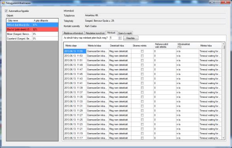The height and width of the screenshot is (148, 232).
Task: Click the measurements table scroll up arrow
Action: pos(223,44)
